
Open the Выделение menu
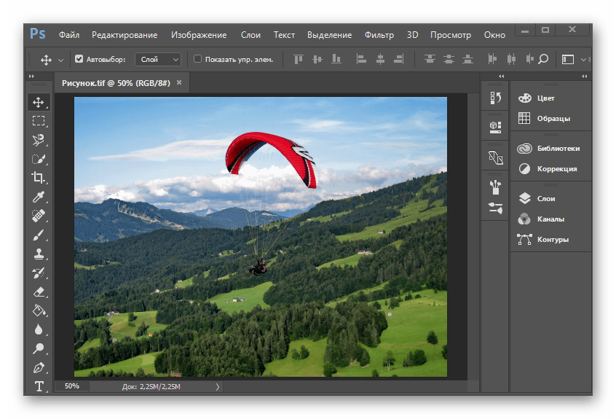329,35
